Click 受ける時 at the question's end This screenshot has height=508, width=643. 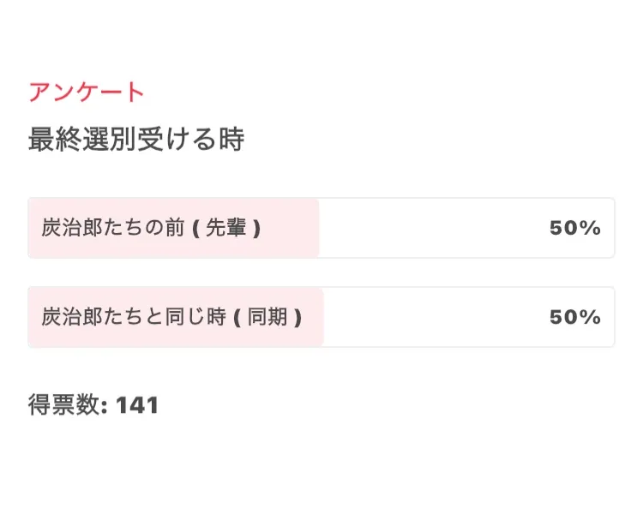[190, 139]
